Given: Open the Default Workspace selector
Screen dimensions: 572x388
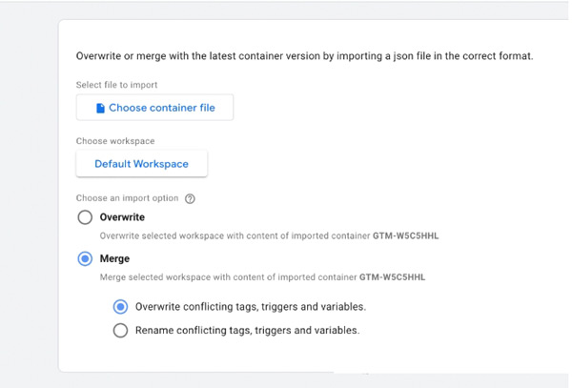Looking at the screenshot, I should pos(141,164).
